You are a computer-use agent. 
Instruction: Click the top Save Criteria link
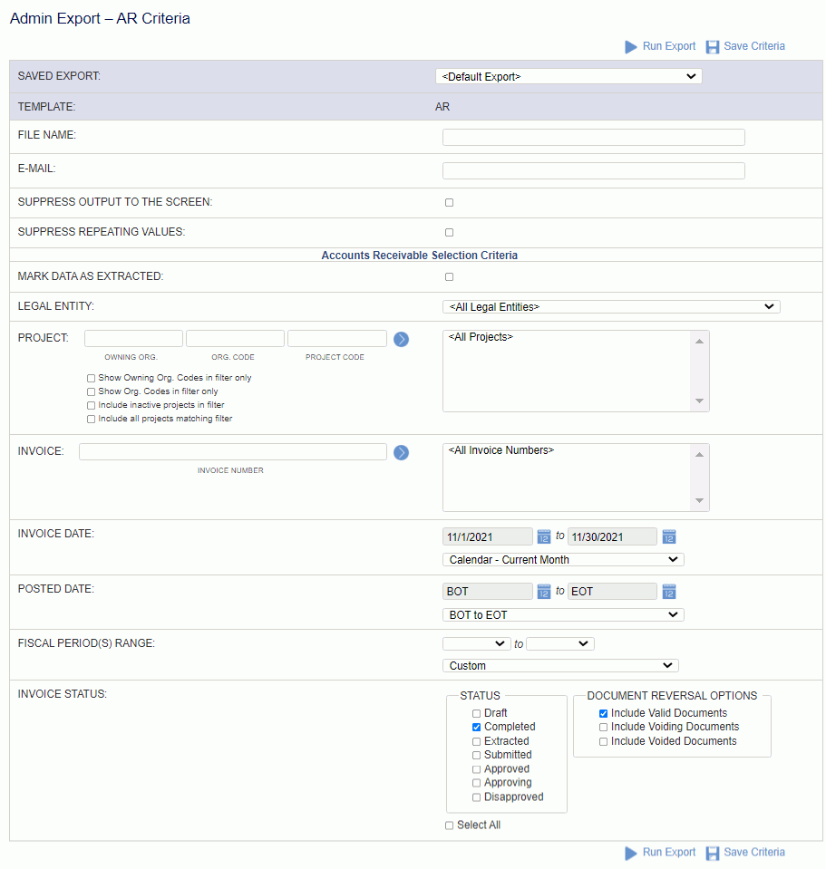tap(754, 46)
